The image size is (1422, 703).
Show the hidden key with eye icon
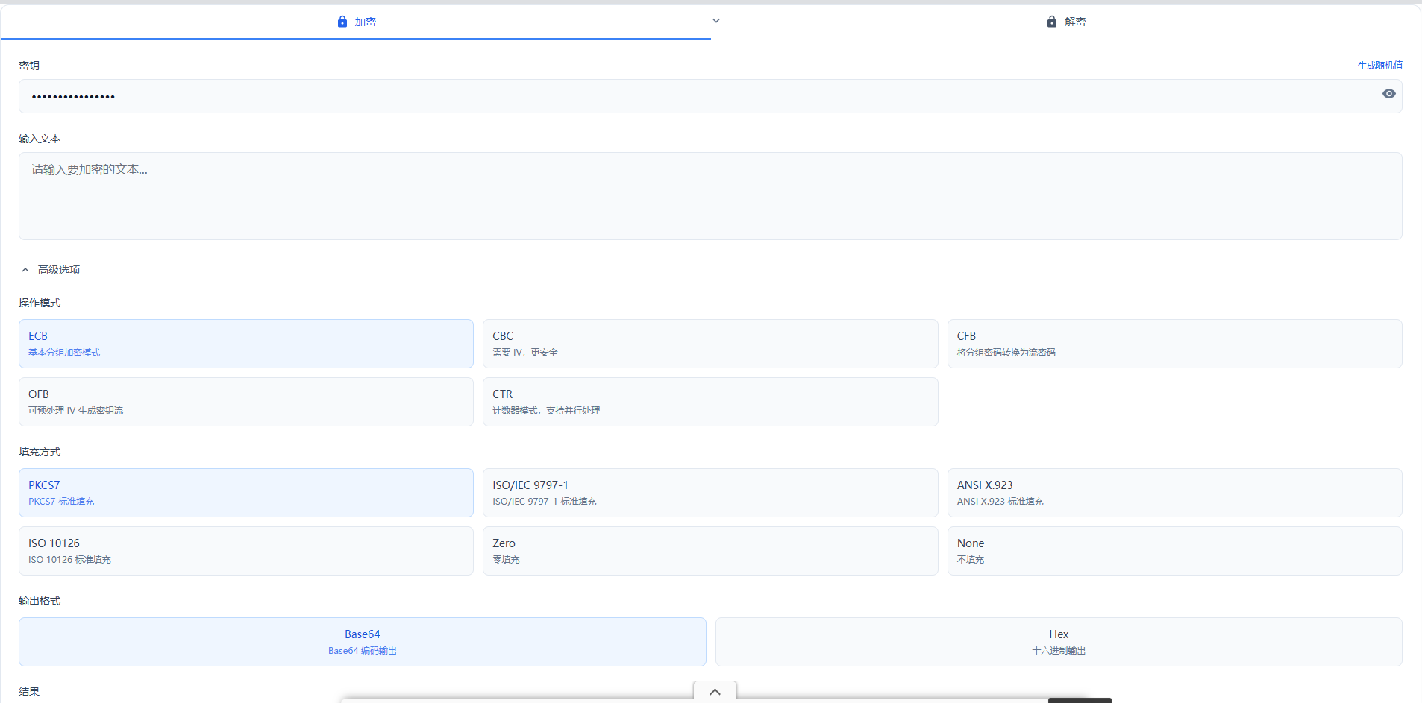click(1388, 94)
